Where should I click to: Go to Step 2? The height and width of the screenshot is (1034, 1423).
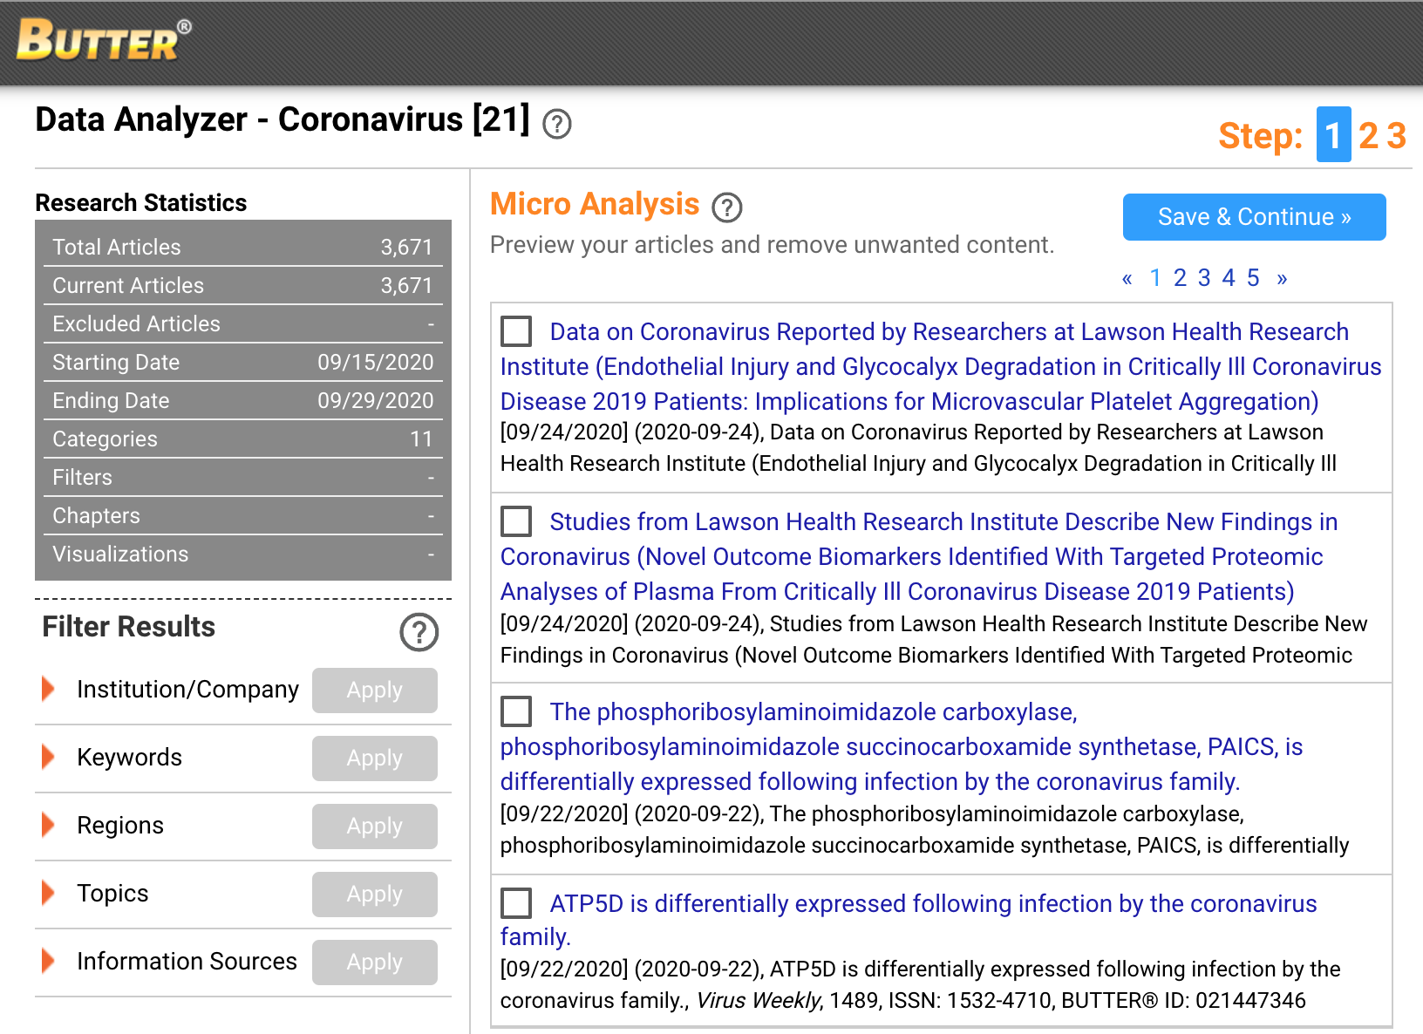pyautogui.click(x=1368, y=135)
